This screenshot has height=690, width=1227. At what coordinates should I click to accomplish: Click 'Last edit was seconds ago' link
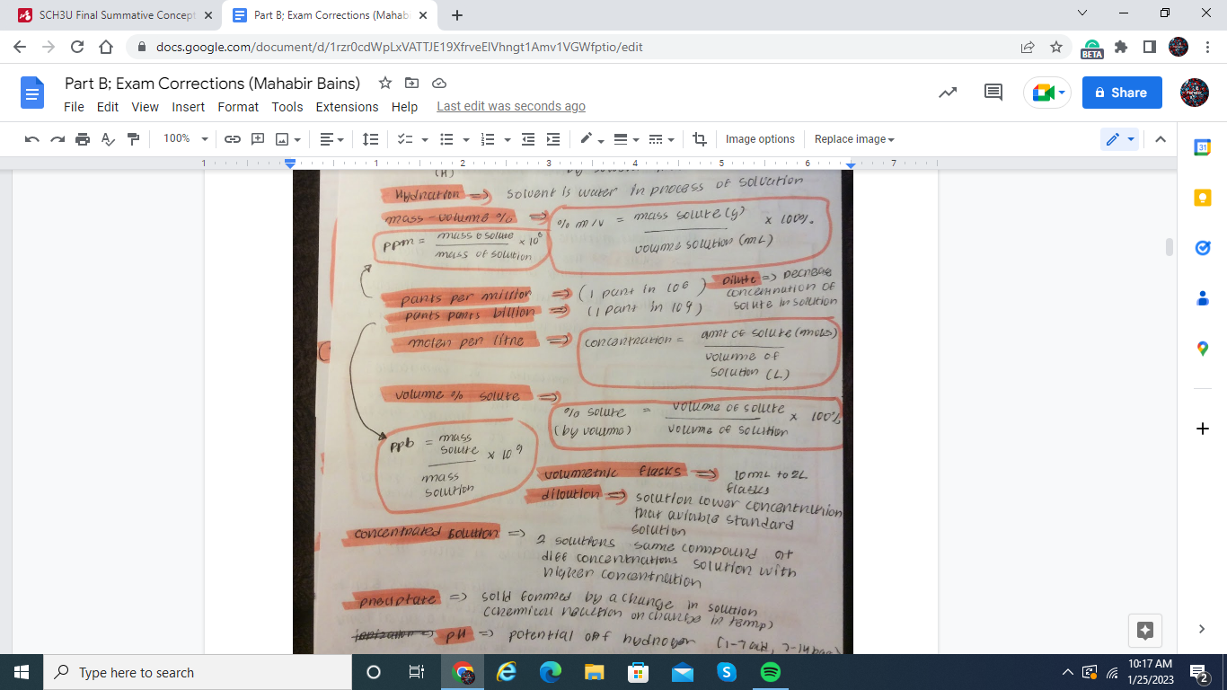coord(510,105)
